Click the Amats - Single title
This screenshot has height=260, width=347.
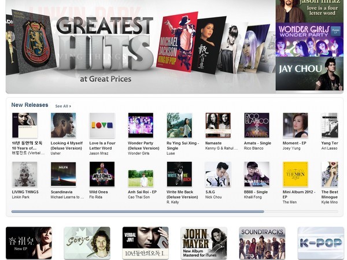click(x=257, y=143)
